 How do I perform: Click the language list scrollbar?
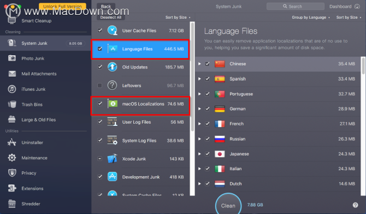[x=363, y=66]
